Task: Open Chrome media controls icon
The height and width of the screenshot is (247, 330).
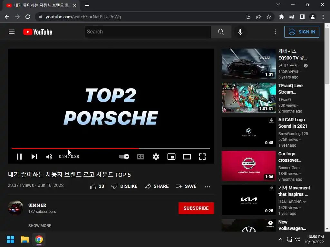Action: (292, 17)
